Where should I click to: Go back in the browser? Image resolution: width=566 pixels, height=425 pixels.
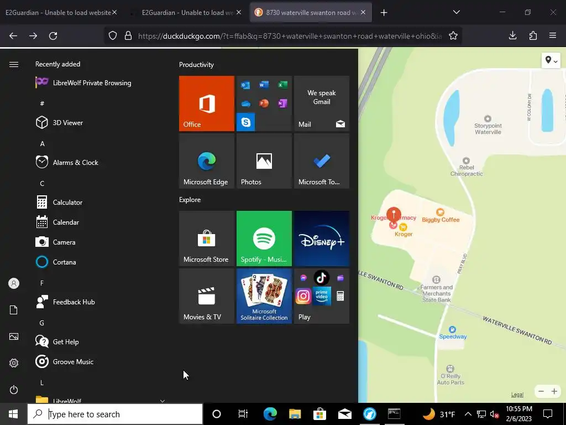click(13, 36)
